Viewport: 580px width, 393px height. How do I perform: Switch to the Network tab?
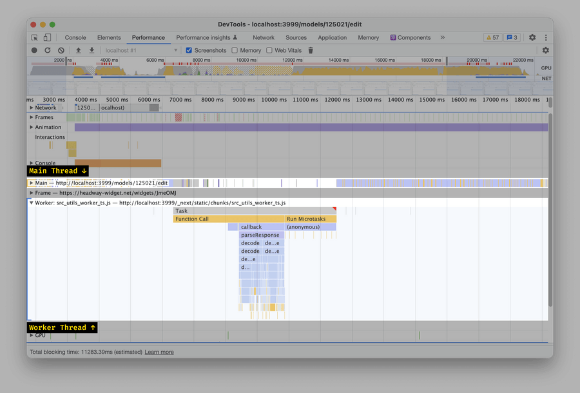(263, 38)
